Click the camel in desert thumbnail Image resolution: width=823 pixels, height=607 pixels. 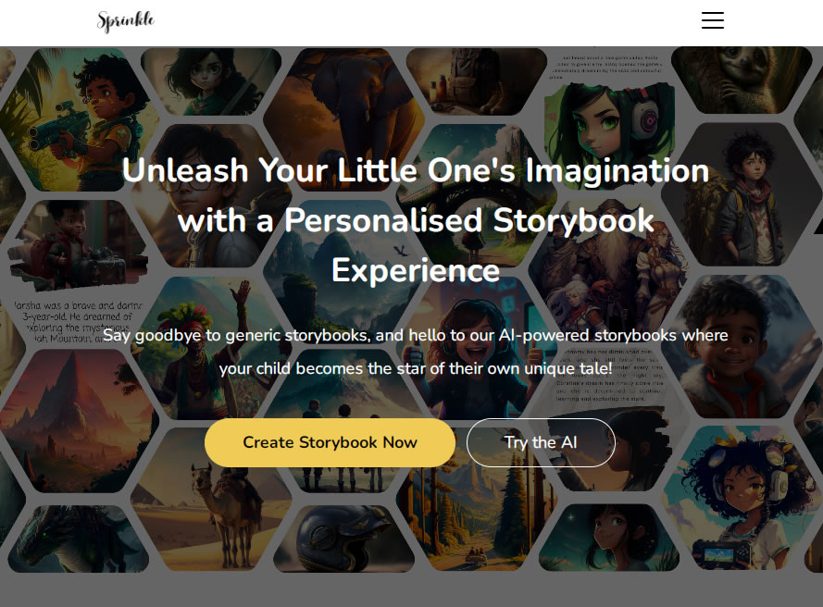210,499
